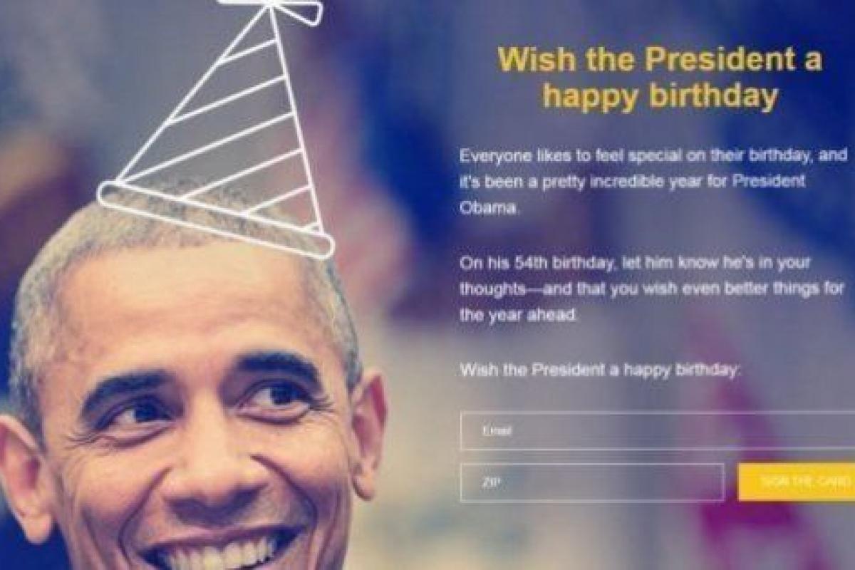Click the 'the year ahead' text line
Image resolution: width=855 pixels, height=570 pixels.
(x=518, y=316)
